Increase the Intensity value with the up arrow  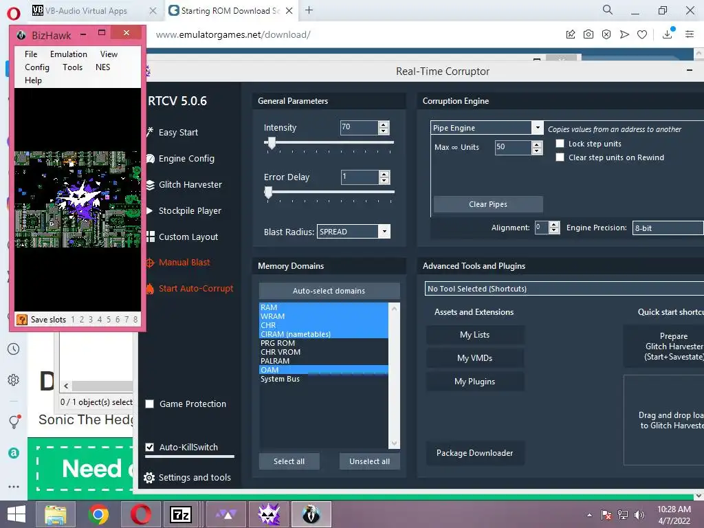pos(384,124)
